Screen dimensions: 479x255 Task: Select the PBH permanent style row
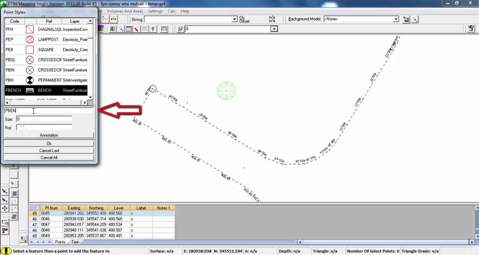(x=46, y=80)
